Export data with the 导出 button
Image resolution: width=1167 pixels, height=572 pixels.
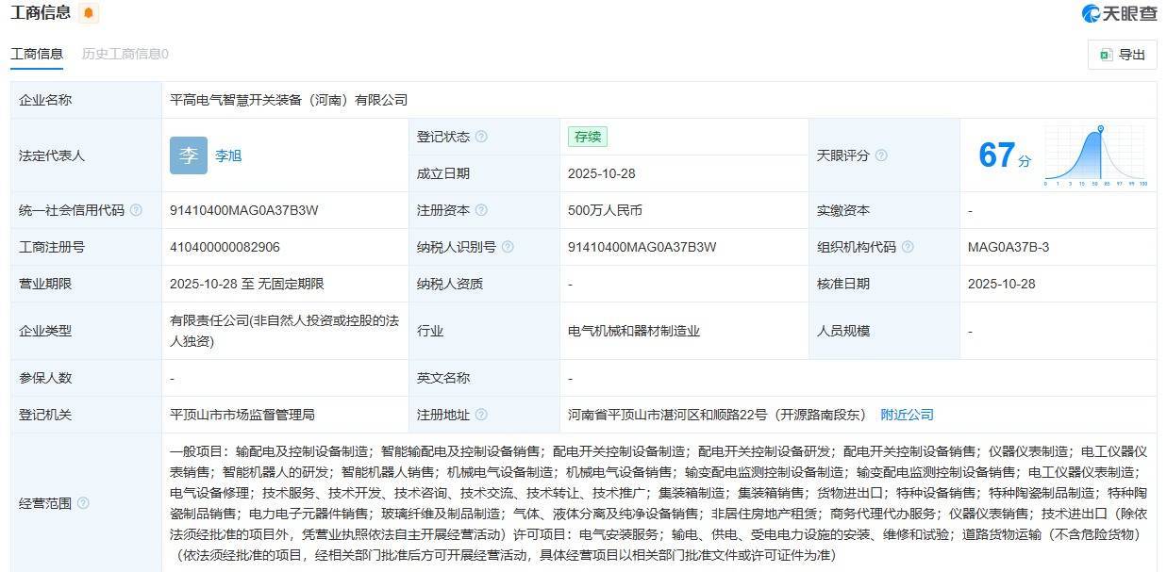[x=1122, y=55]
